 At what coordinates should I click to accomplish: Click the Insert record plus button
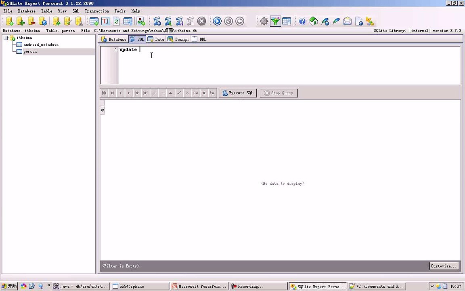tap(154, 93)
